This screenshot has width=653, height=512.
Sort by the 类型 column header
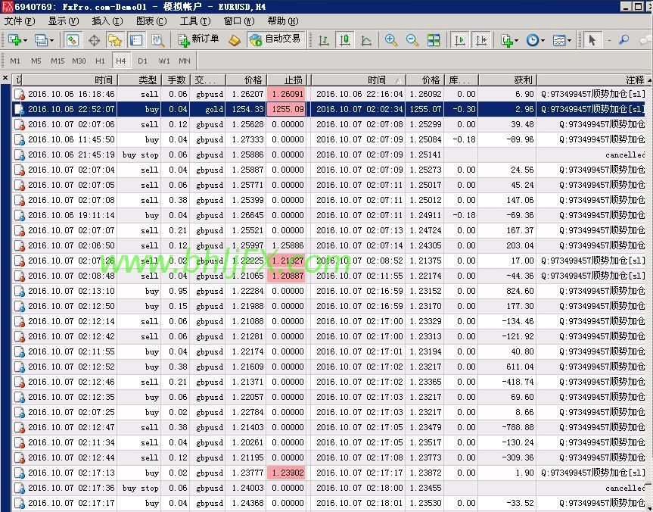[139, 80]
